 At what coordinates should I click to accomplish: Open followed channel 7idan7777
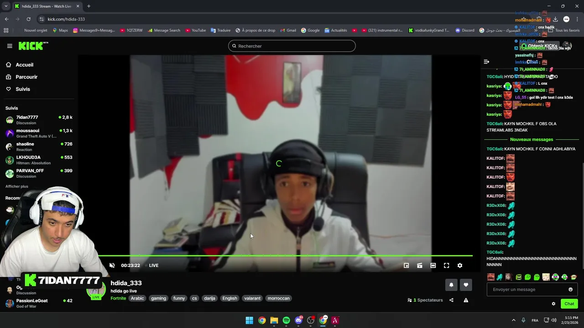[x=39, y=120]
